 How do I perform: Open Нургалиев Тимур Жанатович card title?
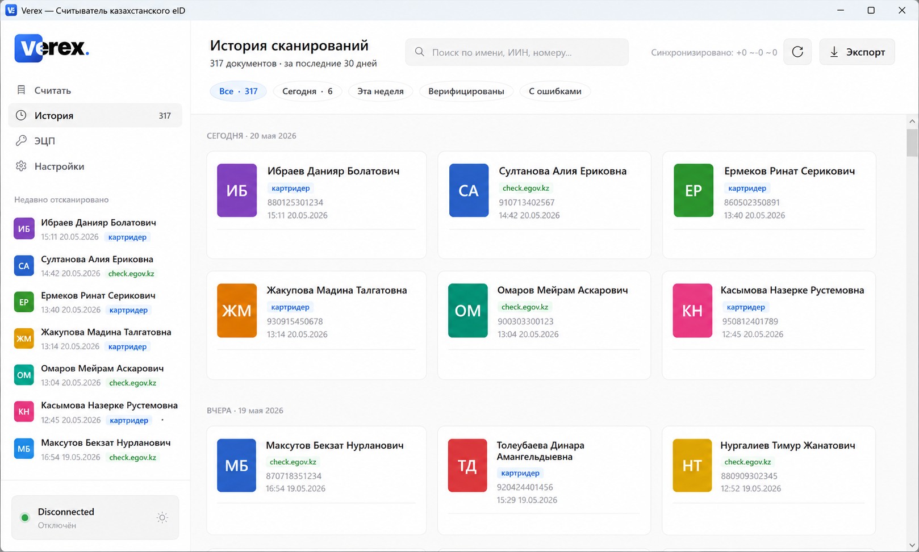(788, 445)
